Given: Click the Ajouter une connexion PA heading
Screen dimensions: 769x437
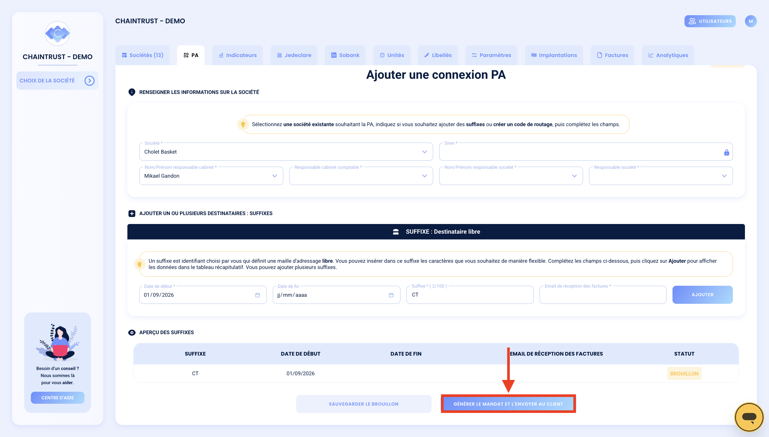Looking at the screenshot, I should point(436,75).
